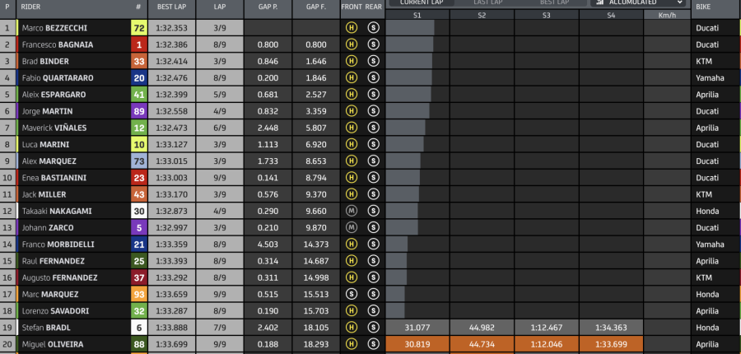Click the orange number 93 badge
This screenshot has height=354, width=741.
pos(139,294)
